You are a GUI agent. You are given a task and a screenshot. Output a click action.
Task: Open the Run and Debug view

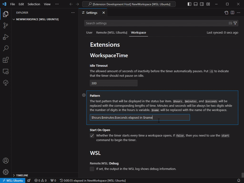[x=5, y=37]
